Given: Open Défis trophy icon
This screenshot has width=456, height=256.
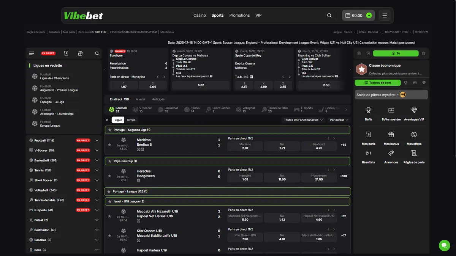Looking at the screenshot, I should point(368,110).
